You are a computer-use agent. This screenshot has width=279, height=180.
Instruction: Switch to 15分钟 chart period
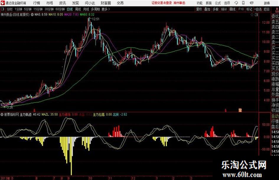[38, 9]
